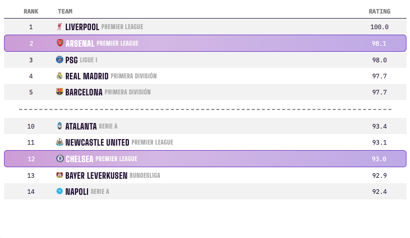Open the LIVERPOOL team name link
This screenshot has height=238, width=410.
(82, 27)
